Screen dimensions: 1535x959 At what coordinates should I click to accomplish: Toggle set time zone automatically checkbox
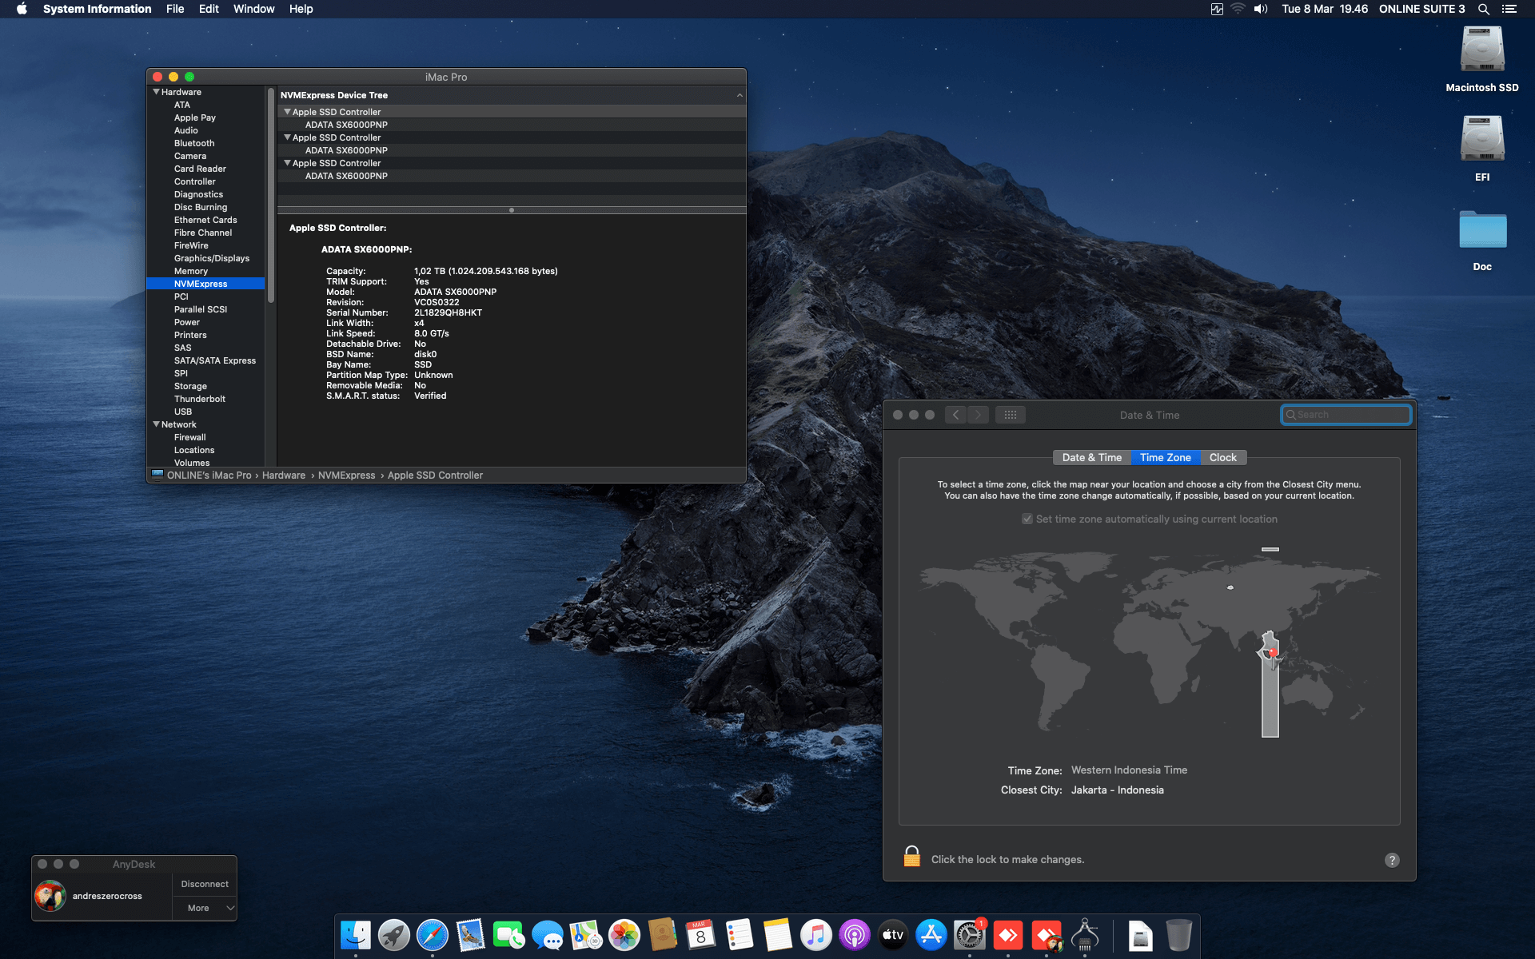pyautogui.click(x=1027, y=519)
